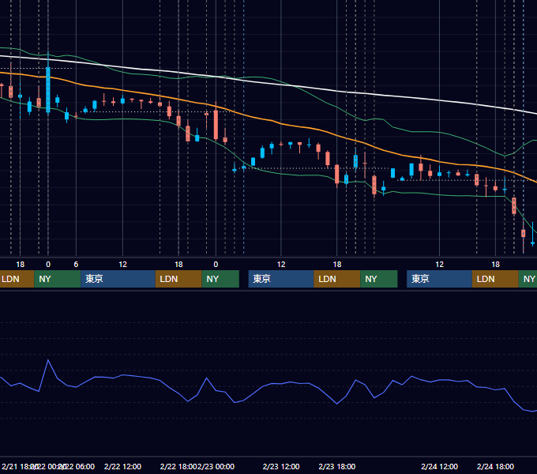Select the NY session block starting at 2/23 18:00
Image resolution: width=537 pixels, height=474 pixels.
coord(379,279)
